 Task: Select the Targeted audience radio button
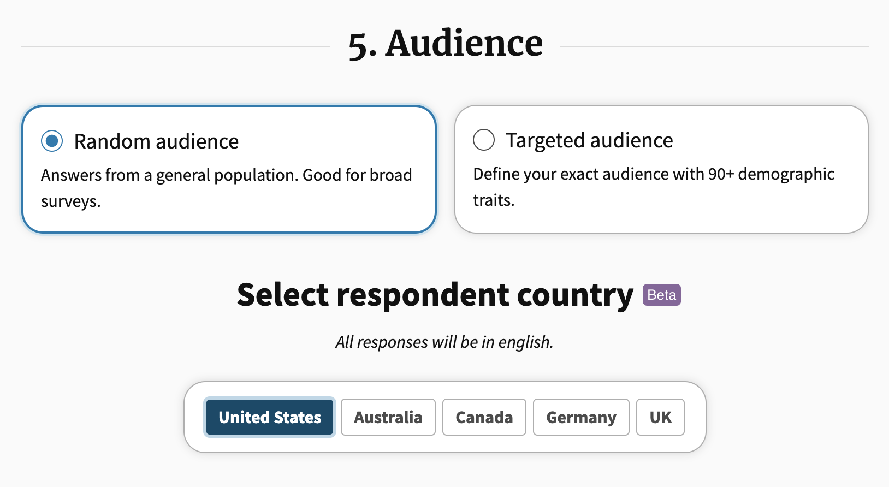coord(484,140)
